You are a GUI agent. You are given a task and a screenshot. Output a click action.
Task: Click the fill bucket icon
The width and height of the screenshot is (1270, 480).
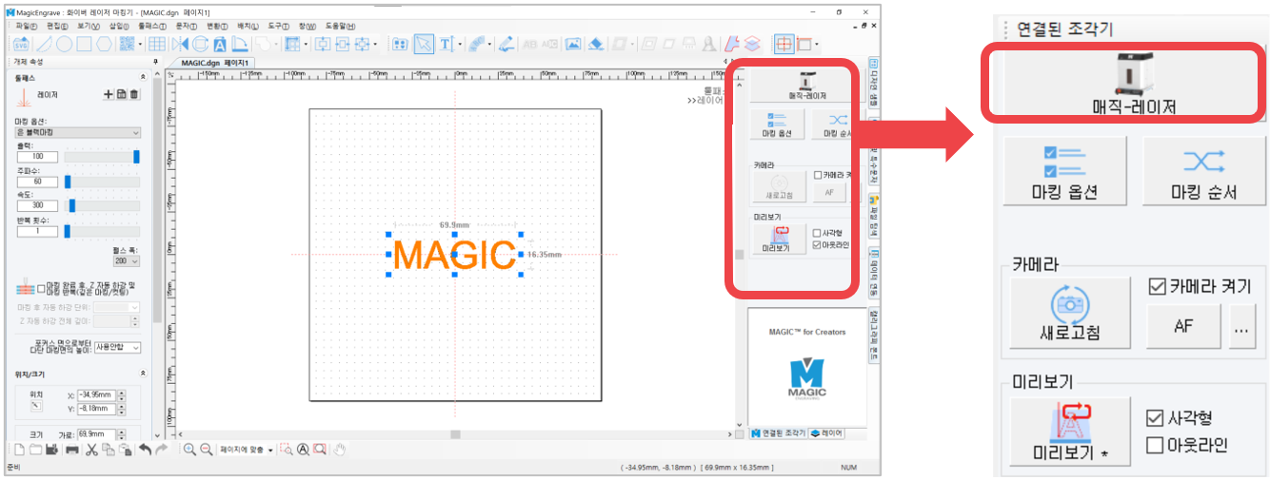(x=596, y=44)
